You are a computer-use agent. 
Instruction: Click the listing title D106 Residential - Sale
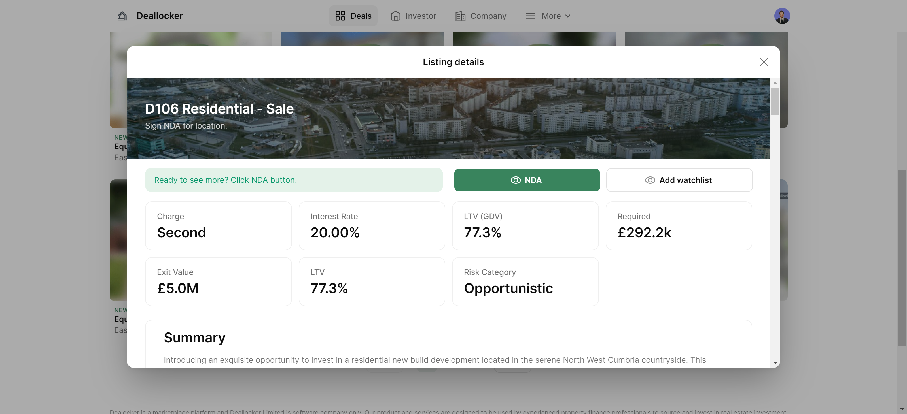pyautogui.click(x=219, y=109)
